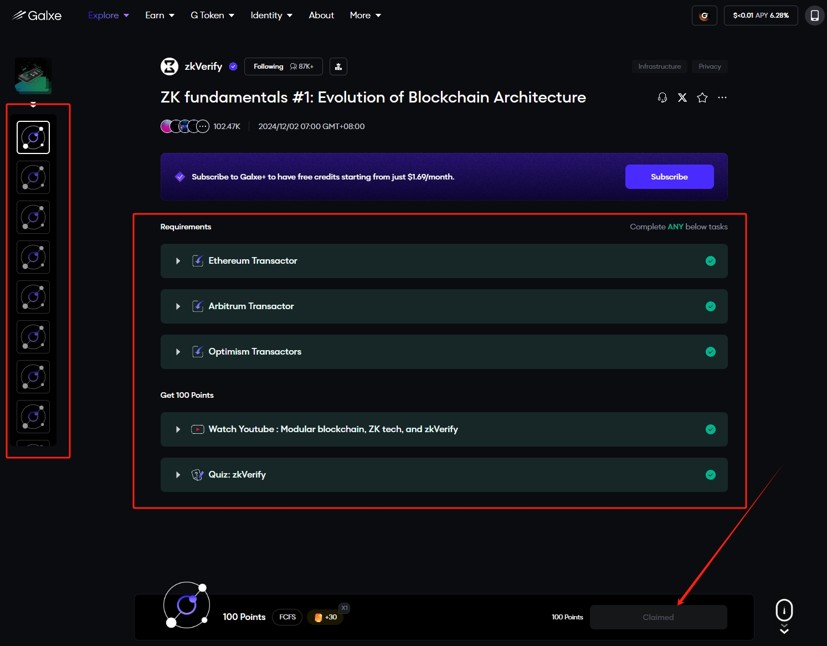Viewport: 827px width, 646px height.
Task: Open the mobile device icon in header
Action: coord(814,16)
